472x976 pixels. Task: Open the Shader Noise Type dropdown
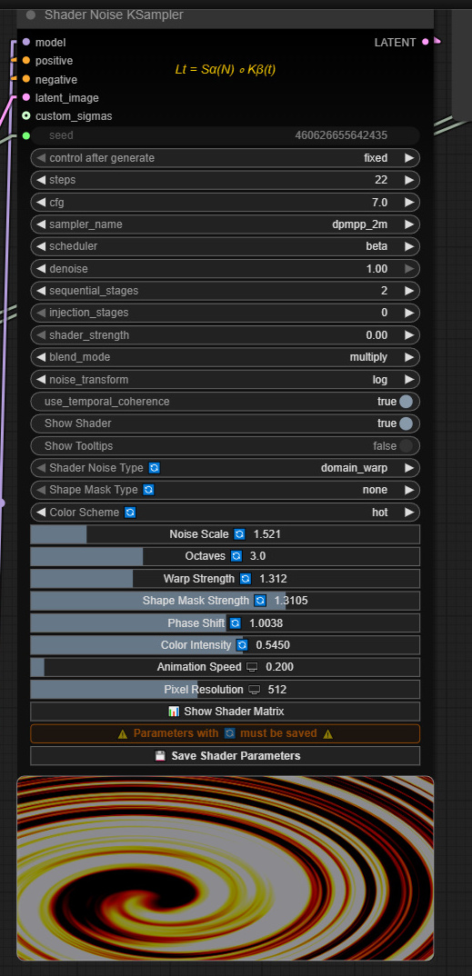coord(225,467)
